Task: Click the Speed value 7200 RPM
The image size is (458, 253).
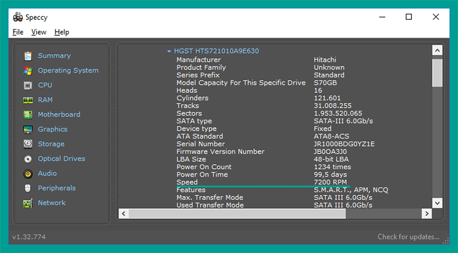Action: pos(330,182)
